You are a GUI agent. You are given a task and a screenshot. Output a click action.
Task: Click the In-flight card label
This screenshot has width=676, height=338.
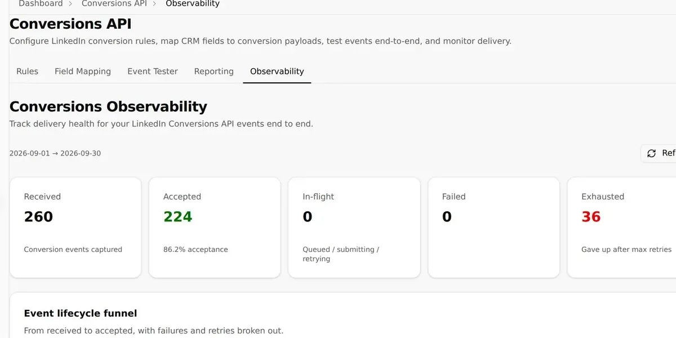318,197
